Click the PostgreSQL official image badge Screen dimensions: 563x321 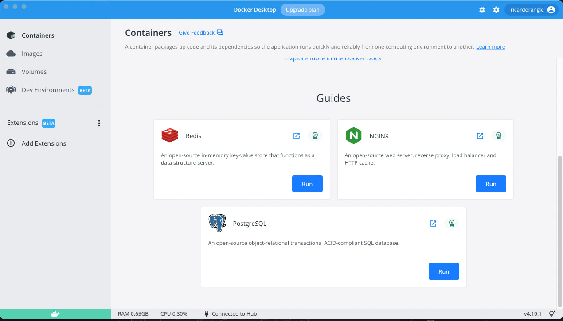click(x=451, y=224)
